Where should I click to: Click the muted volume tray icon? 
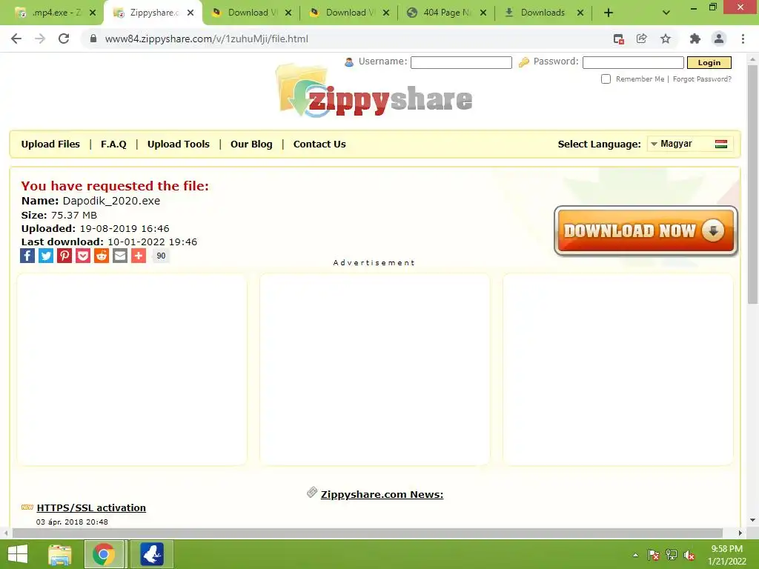pos(689,555)
